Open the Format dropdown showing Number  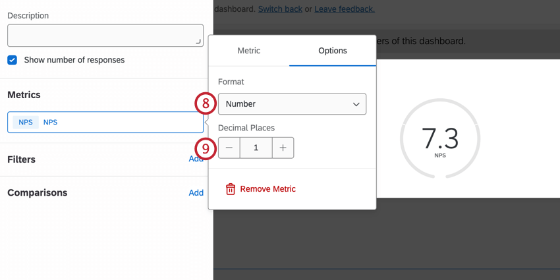click(x=292, y=104)
